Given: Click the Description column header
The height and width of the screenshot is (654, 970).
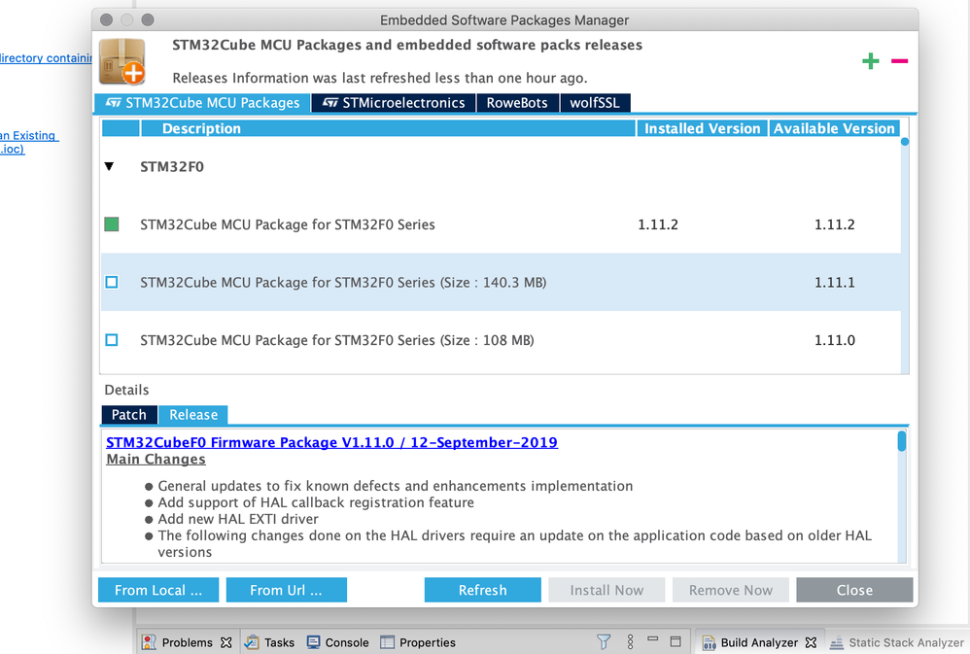Looking at the screenshot, I should coord(389,128).
